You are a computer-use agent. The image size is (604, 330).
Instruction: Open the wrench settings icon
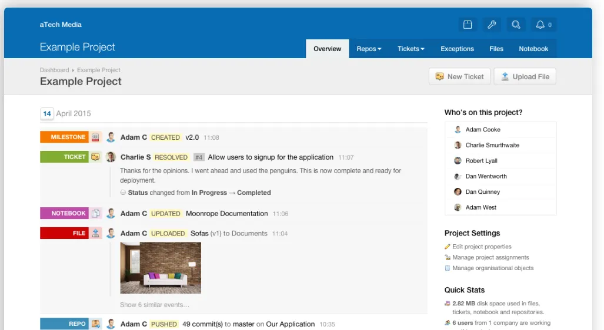(492, 25)
